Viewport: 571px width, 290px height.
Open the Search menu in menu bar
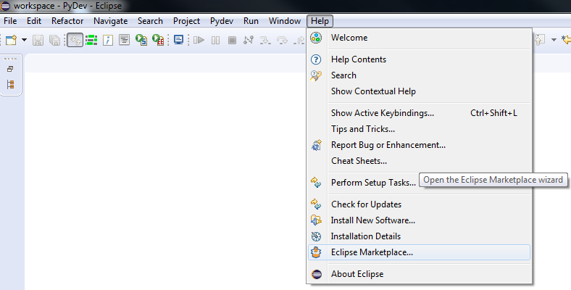coord(150,21)
